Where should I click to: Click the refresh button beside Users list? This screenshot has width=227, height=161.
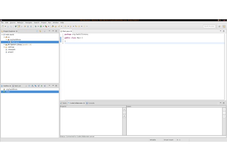coord(224,116)
